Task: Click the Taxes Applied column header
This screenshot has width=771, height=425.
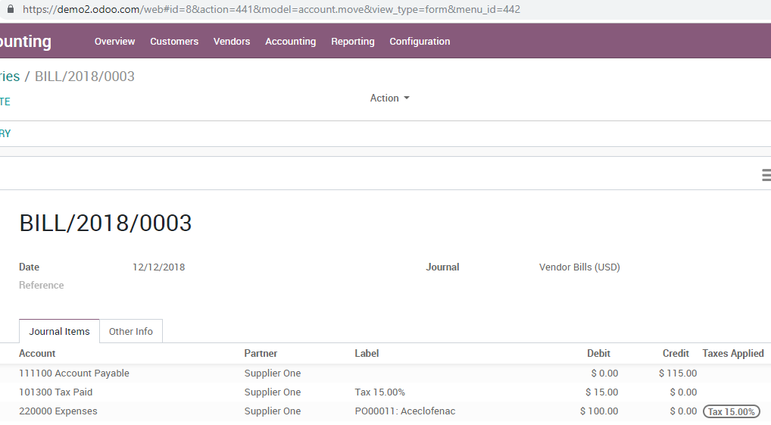Action: pyautogui.click(x=732, y=353)
